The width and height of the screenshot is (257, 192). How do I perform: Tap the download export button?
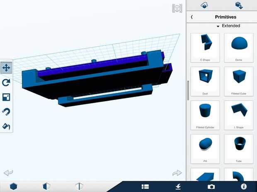pos(178,187)
